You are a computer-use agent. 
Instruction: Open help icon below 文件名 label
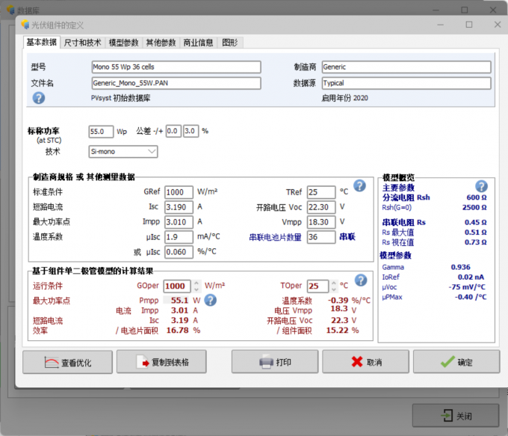click(39, 98)
